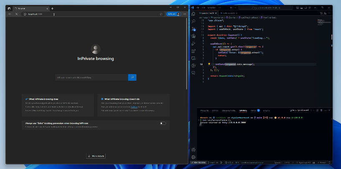The width and height of the screenshot is (341, 169).
Task: Add page to favorites star in Edge
Action: pos(161,14)
